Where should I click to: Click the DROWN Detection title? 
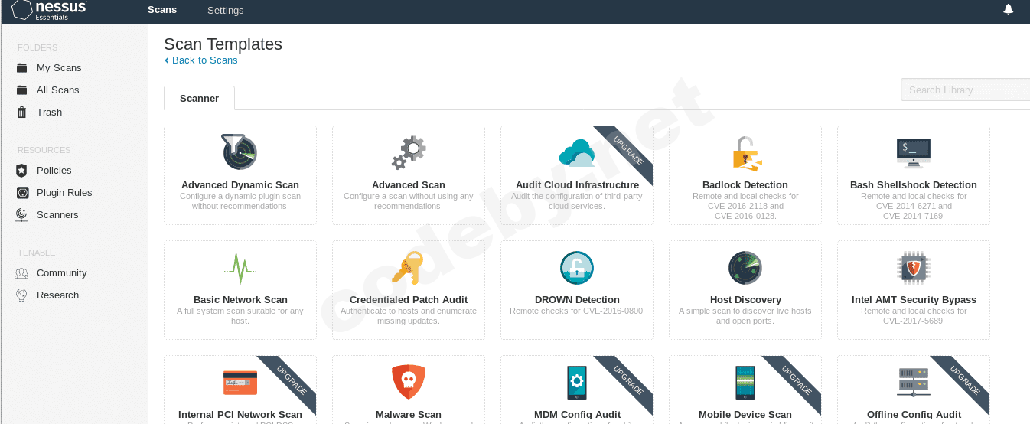(x=577, y=300)
